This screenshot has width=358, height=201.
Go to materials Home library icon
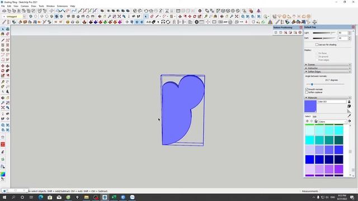[316, 122]
